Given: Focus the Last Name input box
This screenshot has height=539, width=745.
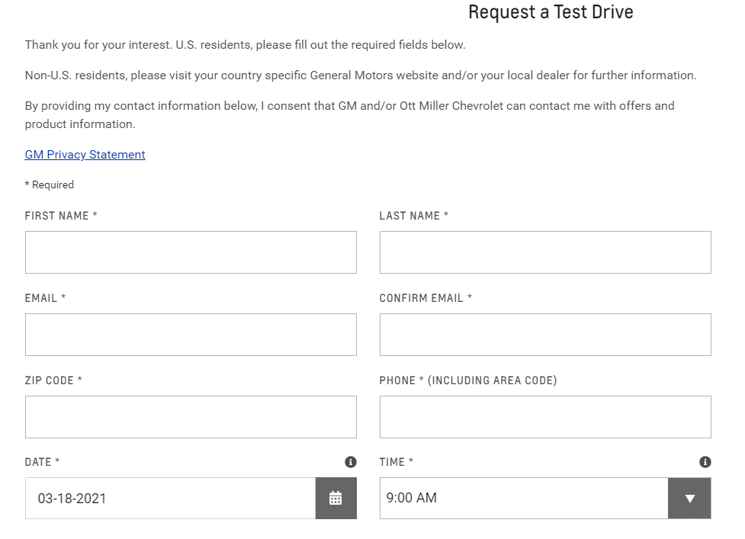Looking at the screenshot, I should pyautogui.click(x=545, y=252).
